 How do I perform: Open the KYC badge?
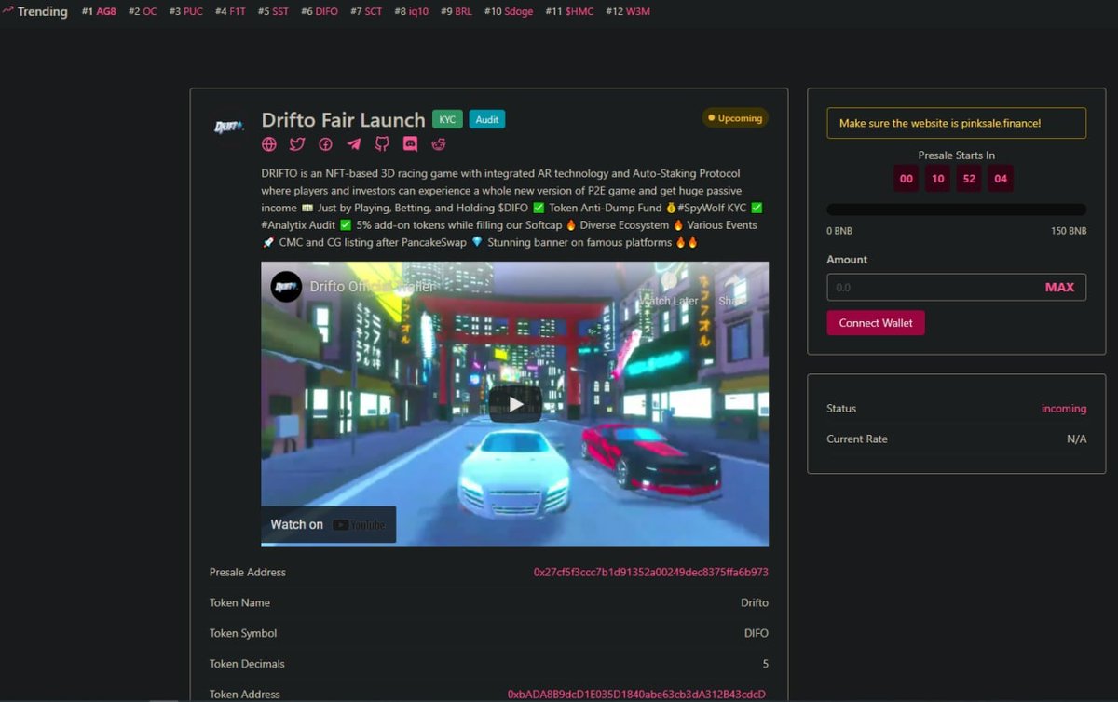(447, 119)
